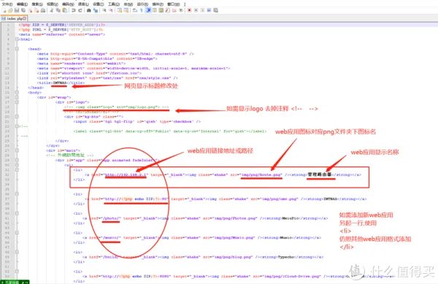Viewport: 438px width, 284px height.
Task: Toggle the highlighted Indent Guide icon
Action: click(148, 10)
